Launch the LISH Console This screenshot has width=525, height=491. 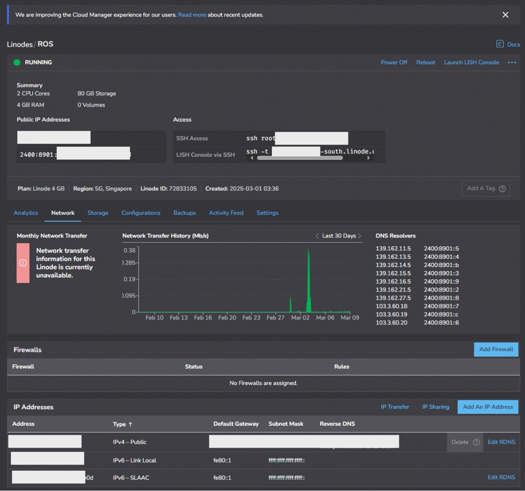(472, 62)
